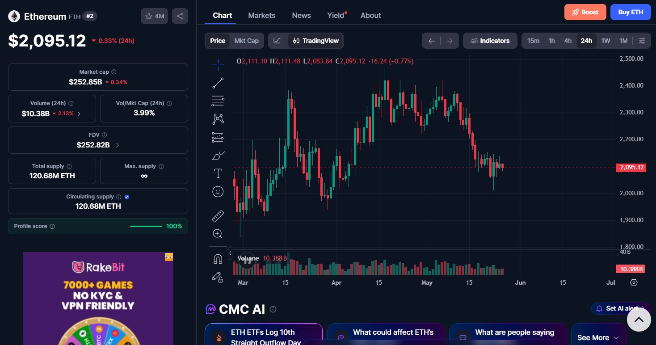The height and width of the screenshot is (345, 656).
Task: Show Market cap info tooltip
Action: coord(114,72)
